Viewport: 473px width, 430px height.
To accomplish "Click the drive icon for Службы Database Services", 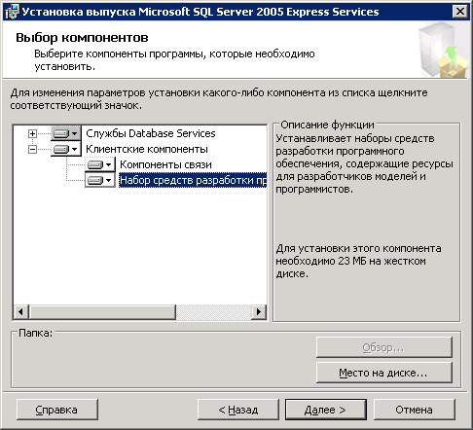I will (x=61, y=133).
